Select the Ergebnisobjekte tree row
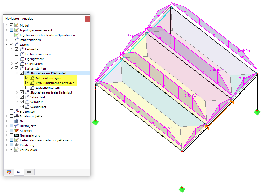The width and height of the screenshot is (262, 195). click(x=31, y=116)
